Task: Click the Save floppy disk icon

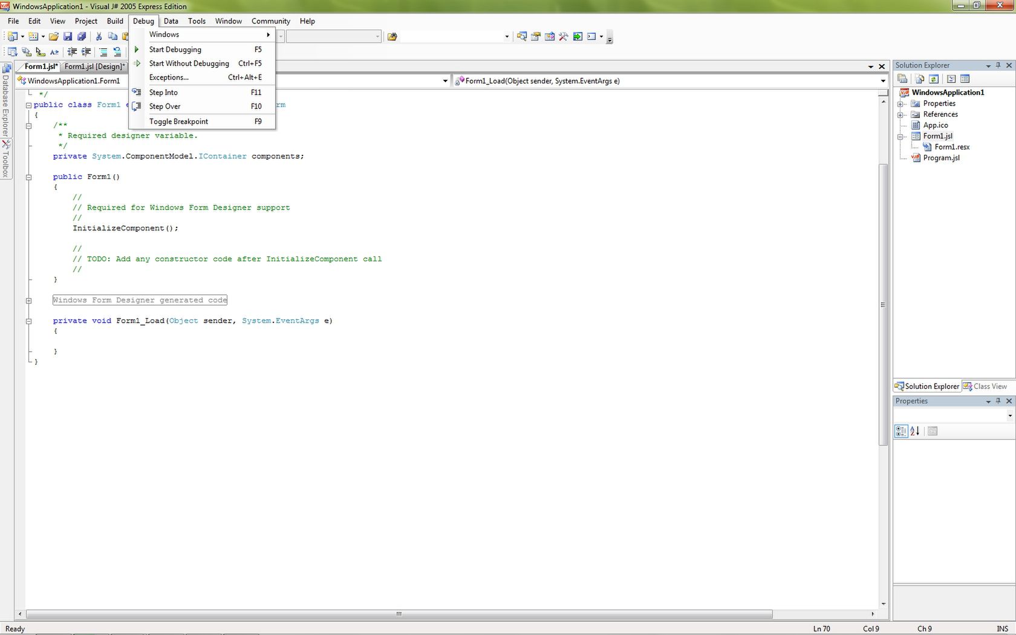Action: pos(68,36)
